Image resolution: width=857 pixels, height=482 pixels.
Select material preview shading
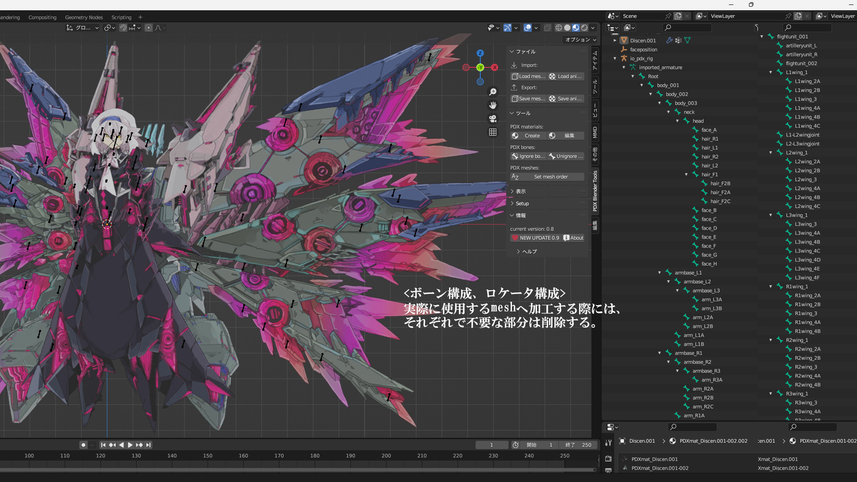(x=576, y=28)
